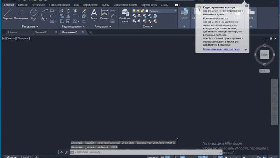Expand the Рисование panel

point(30,26)
